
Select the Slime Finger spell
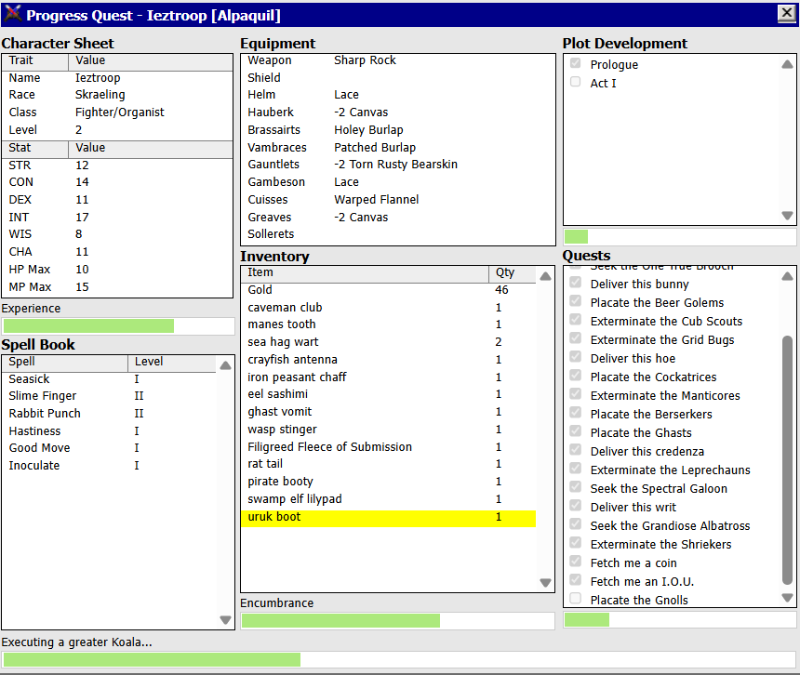click(109, 397)
